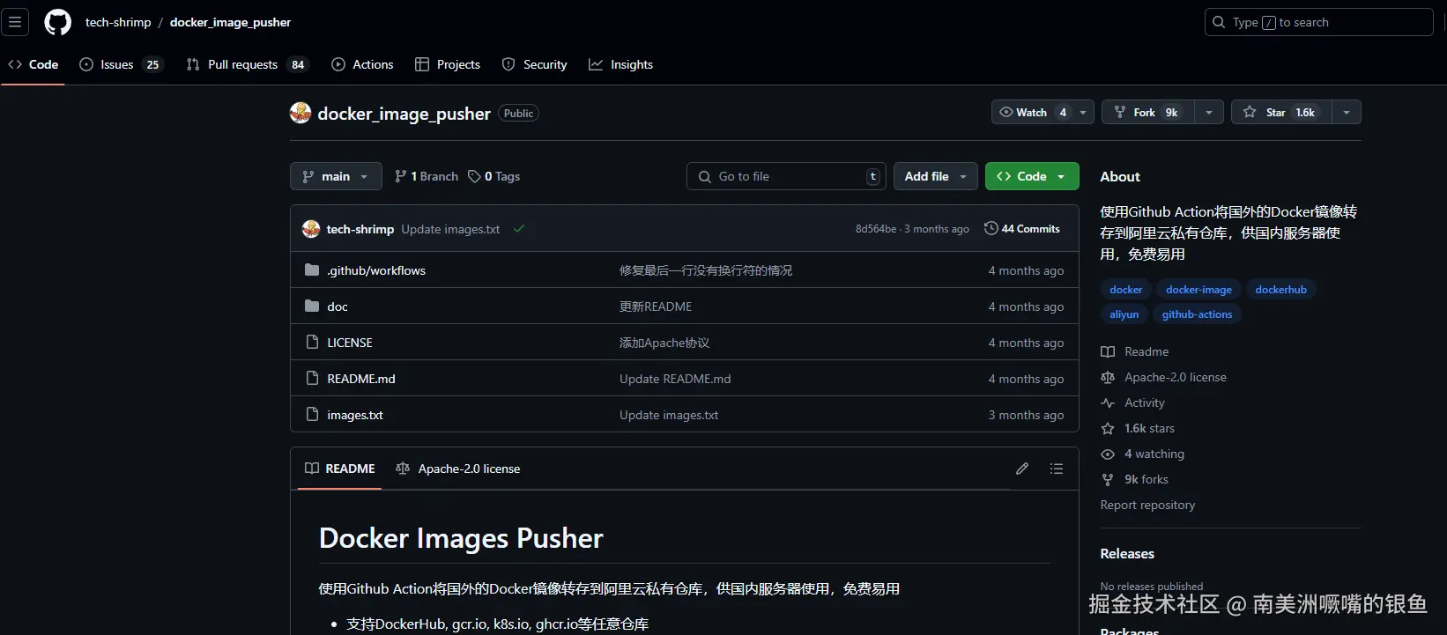Switch to the README tab
Screen dimensions: 1447x635
340,469
